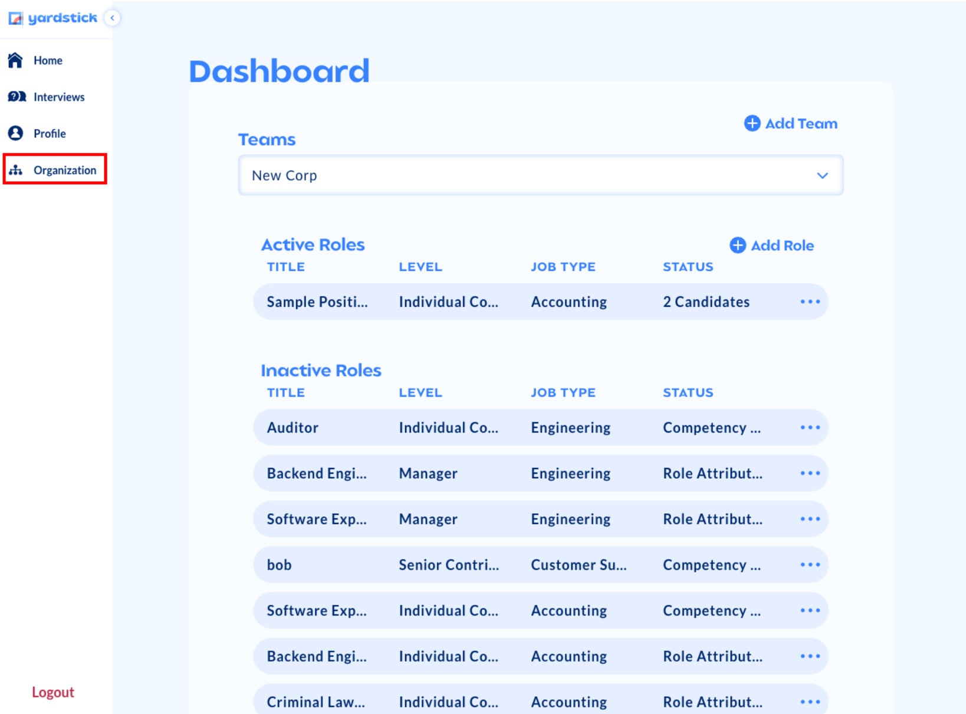Open actions menu for Sample Position role
Viewport: 966px width, 714px height.
(x=810, y=302)
